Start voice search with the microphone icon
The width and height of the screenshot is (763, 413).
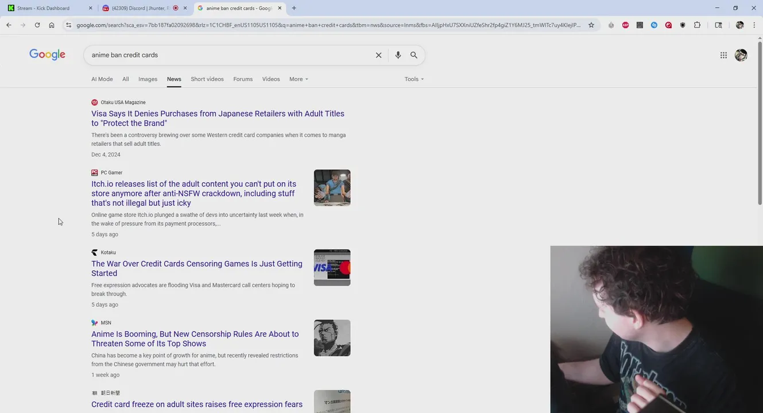pyautogui.click(x=398, y=55)
